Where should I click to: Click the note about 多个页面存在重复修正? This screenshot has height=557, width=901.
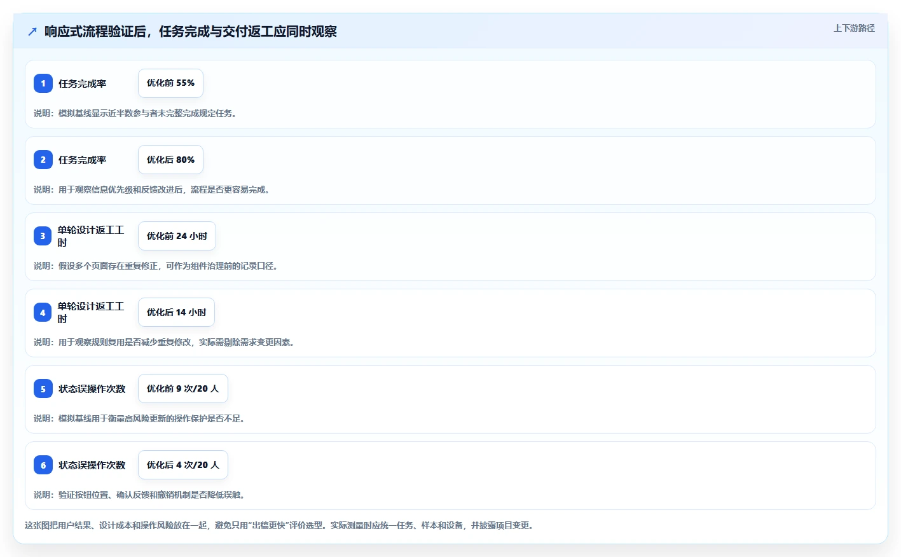click(x=156, y=266)
